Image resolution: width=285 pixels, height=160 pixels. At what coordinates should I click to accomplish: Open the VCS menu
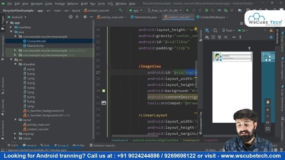coord(110,4)
